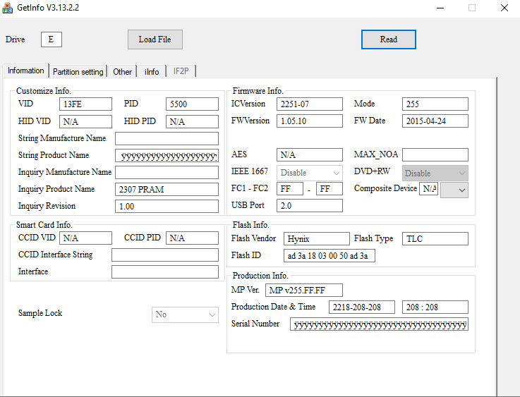Open the iInfo tab
Screen dimensions: 520x397
152,72
